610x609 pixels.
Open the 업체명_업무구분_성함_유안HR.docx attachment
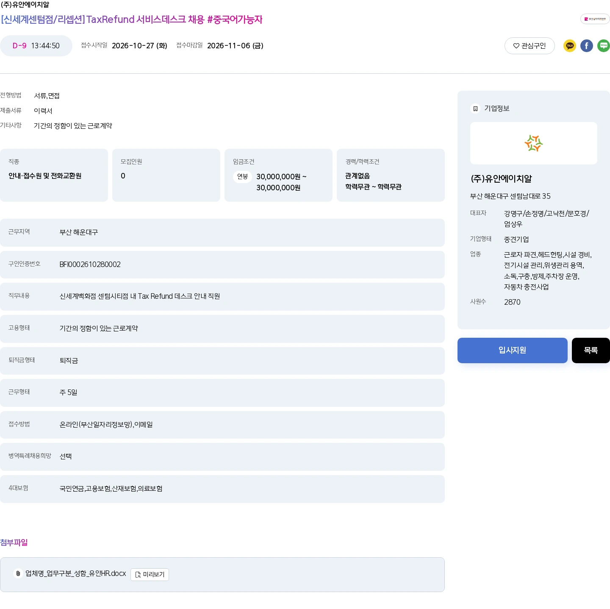76,573
